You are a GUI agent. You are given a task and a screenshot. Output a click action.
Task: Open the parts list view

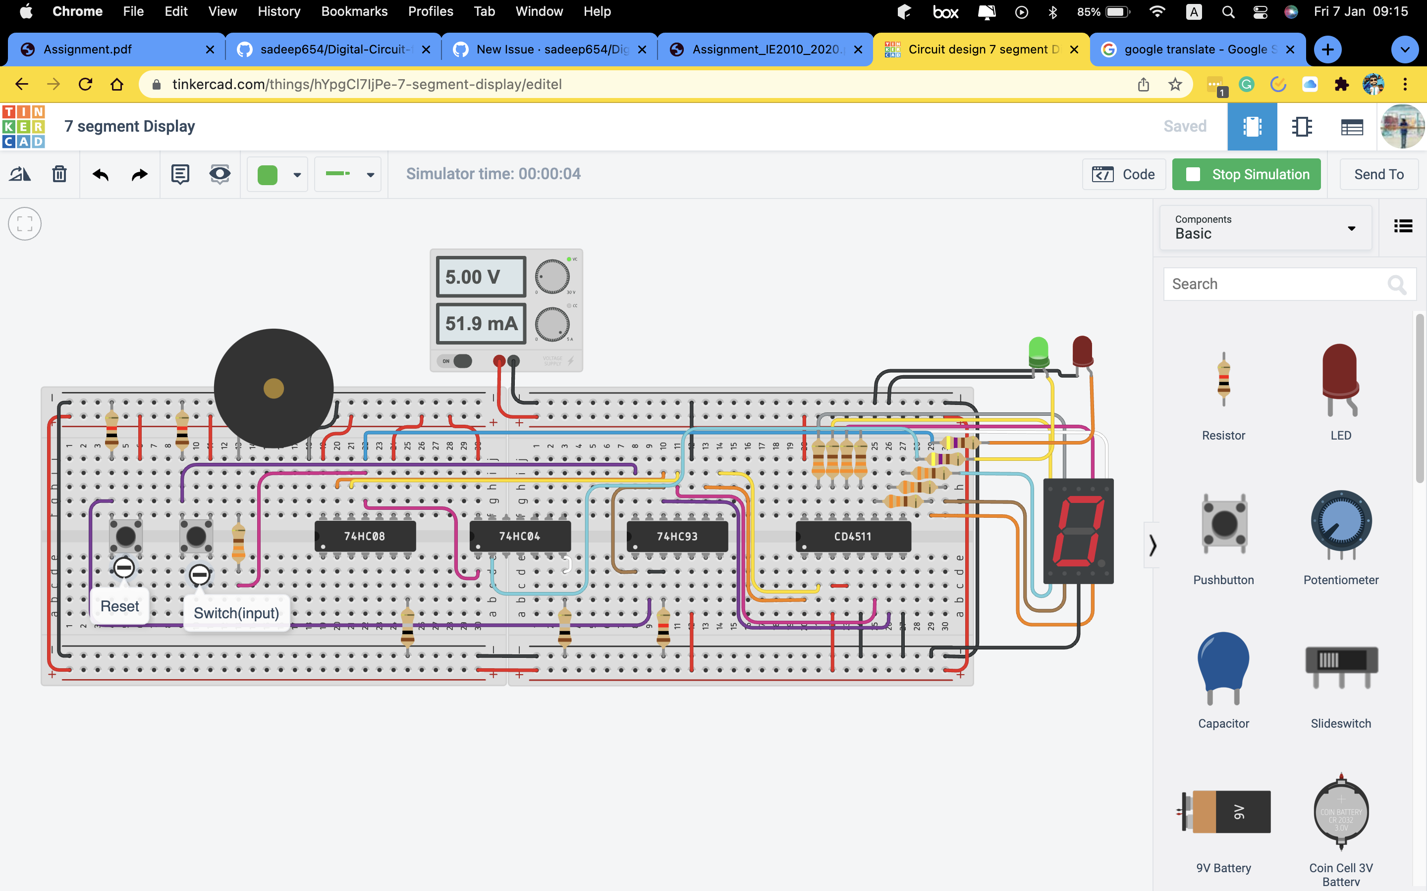pos(1352,127)
